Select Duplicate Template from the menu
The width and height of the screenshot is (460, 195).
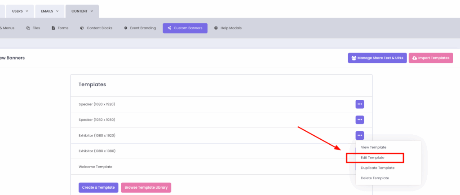(377, 168)
